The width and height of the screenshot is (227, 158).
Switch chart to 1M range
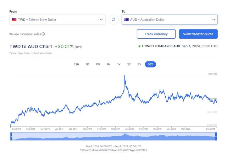pos(109,64)
